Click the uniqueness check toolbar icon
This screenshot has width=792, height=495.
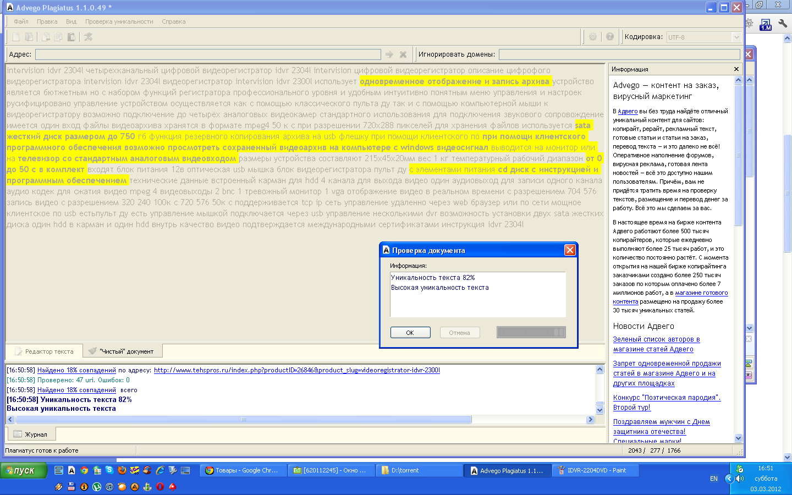[x=88, y=37]
